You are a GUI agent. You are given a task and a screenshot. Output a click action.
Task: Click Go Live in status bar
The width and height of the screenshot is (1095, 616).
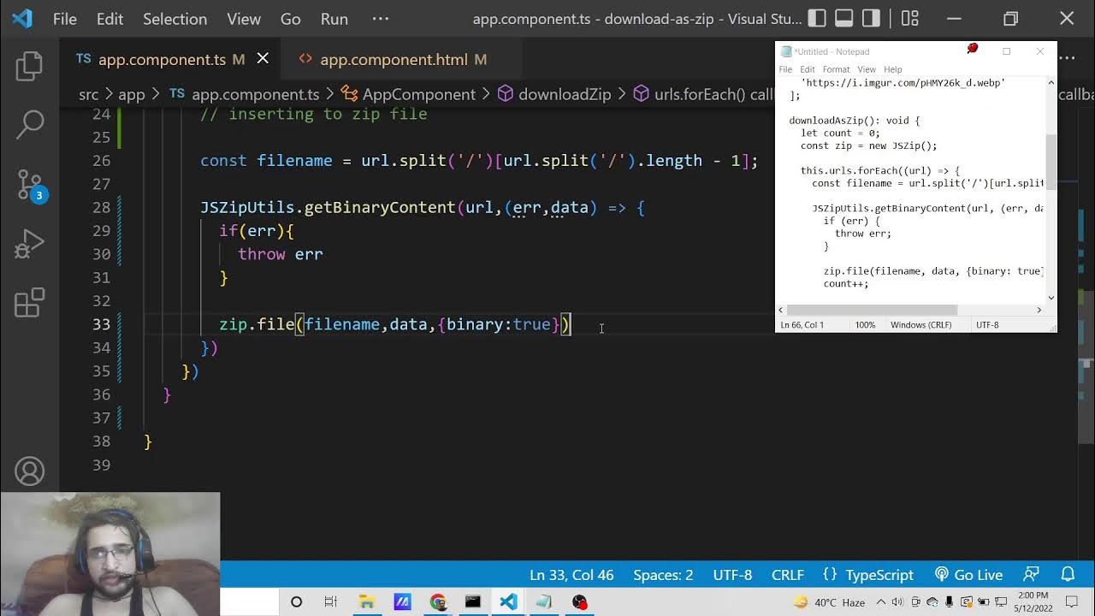pyautogui.click(x=968, y=575)
